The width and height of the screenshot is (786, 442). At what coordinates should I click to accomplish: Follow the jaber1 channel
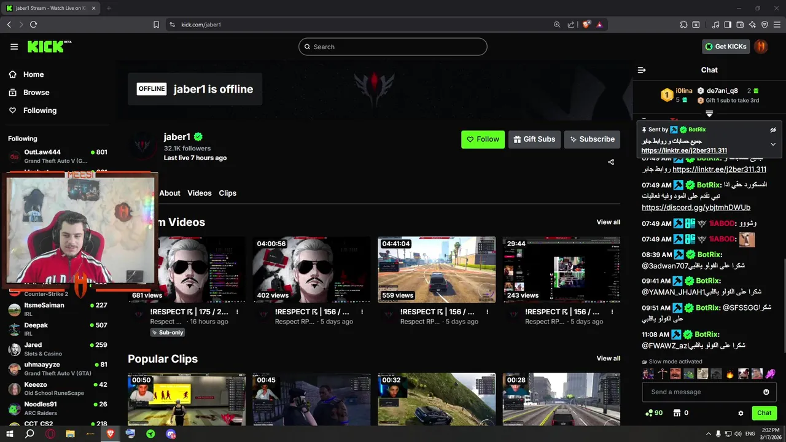tap(483, 139)
